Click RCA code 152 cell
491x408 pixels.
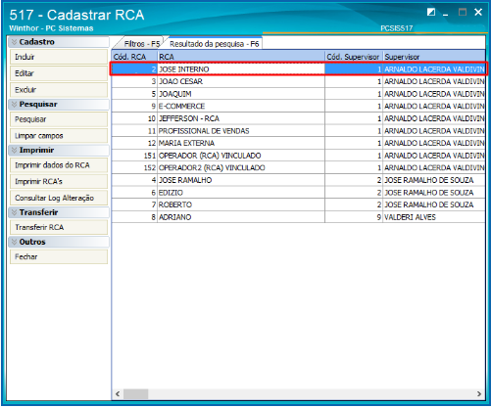coord(134,168)
